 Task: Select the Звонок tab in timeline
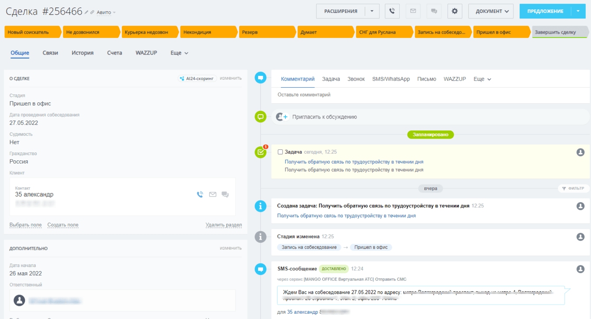pos(356,79)
